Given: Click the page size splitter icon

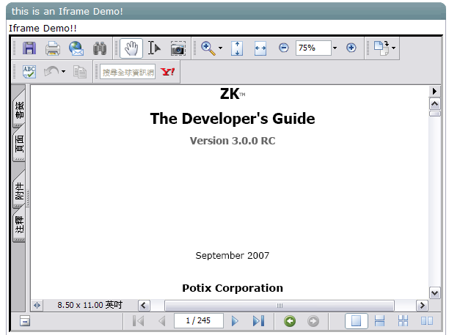Looking at the screenshot, I should point(37,305).
